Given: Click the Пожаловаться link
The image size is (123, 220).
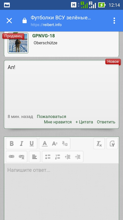Looking at the screenshot, I should click(51, 117).
